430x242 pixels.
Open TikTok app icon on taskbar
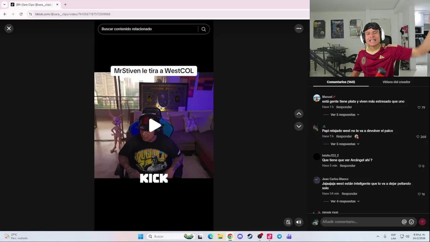pyautogui.click(x=269, y=237)
